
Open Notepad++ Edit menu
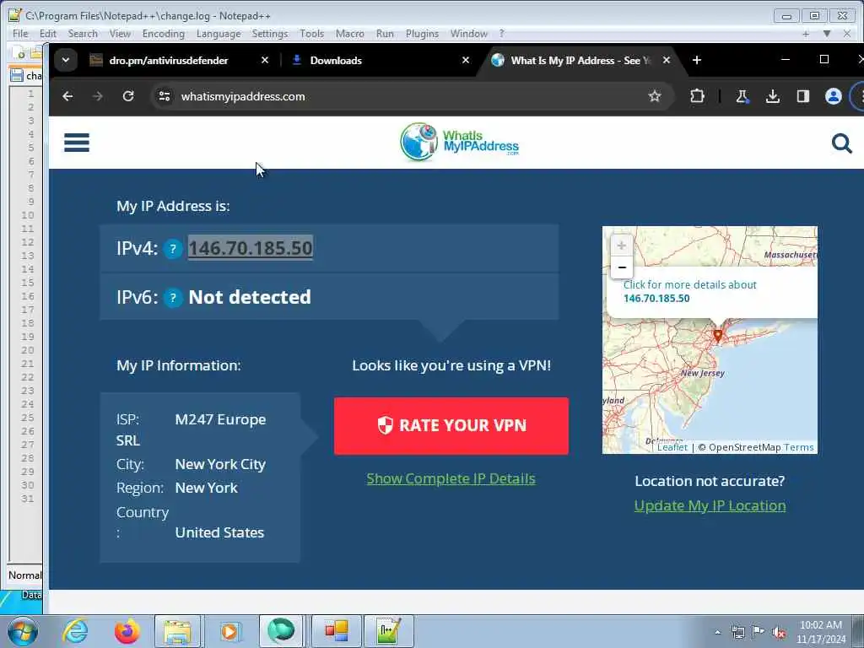[x=48, y=34]
